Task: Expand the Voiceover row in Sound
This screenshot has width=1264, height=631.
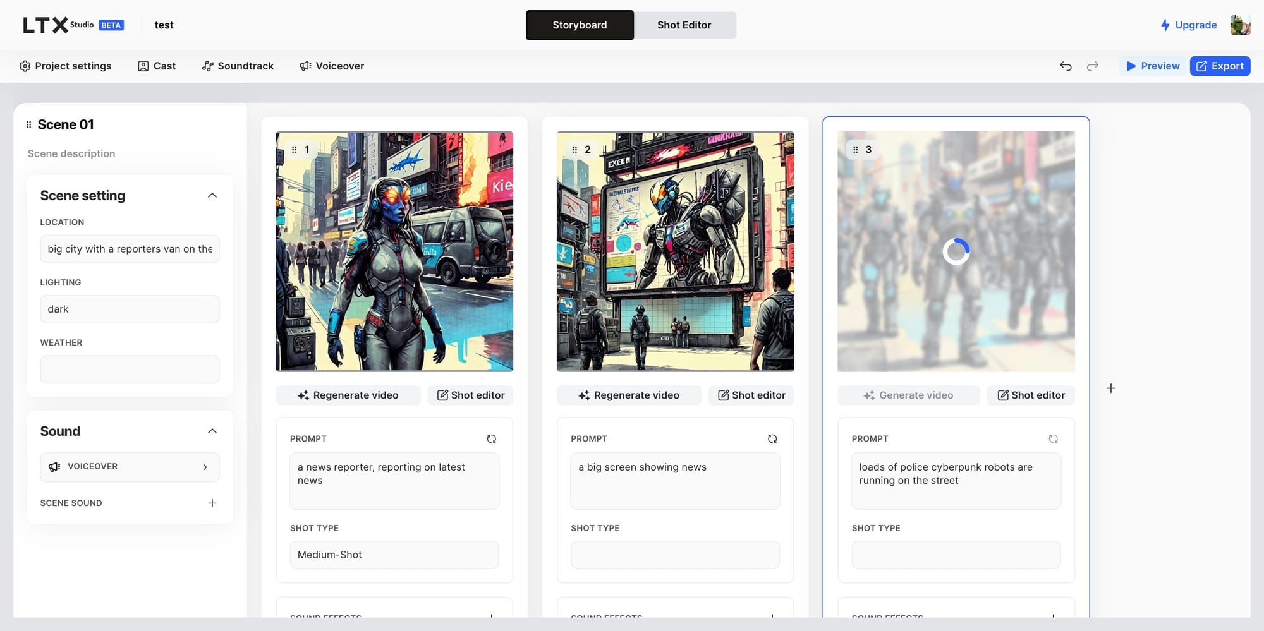Action: pos(130,467)
